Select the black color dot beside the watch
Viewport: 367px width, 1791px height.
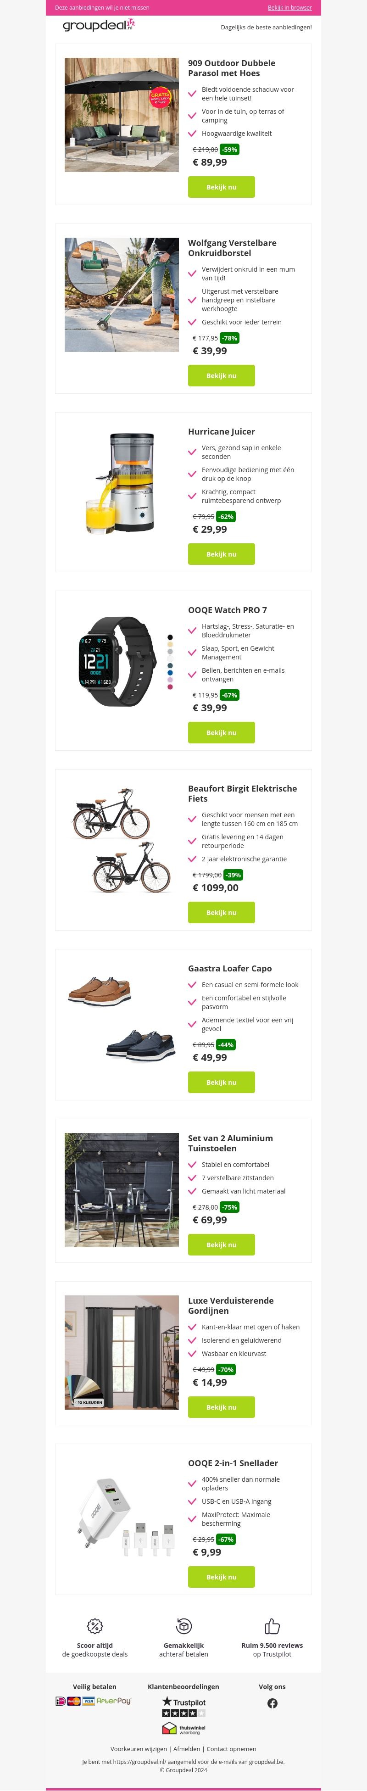(170, 637)
